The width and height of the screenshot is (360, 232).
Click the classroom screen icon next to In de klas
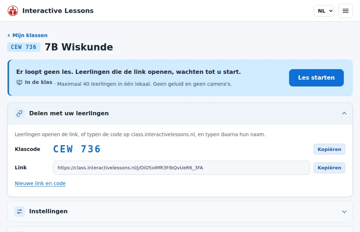pyautogui.click(x=19, y=82)
